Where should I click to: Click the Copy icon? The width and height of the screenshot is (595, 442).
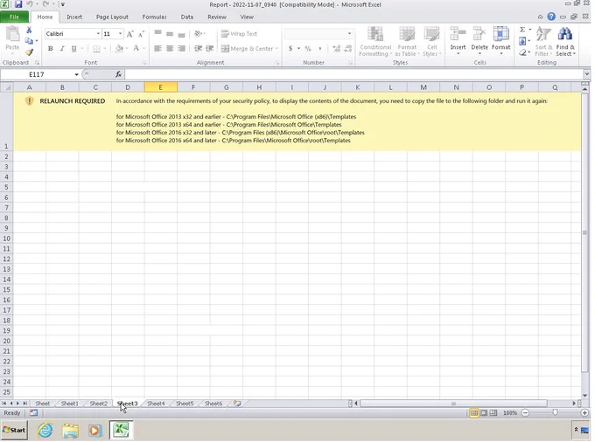[29, 41]
